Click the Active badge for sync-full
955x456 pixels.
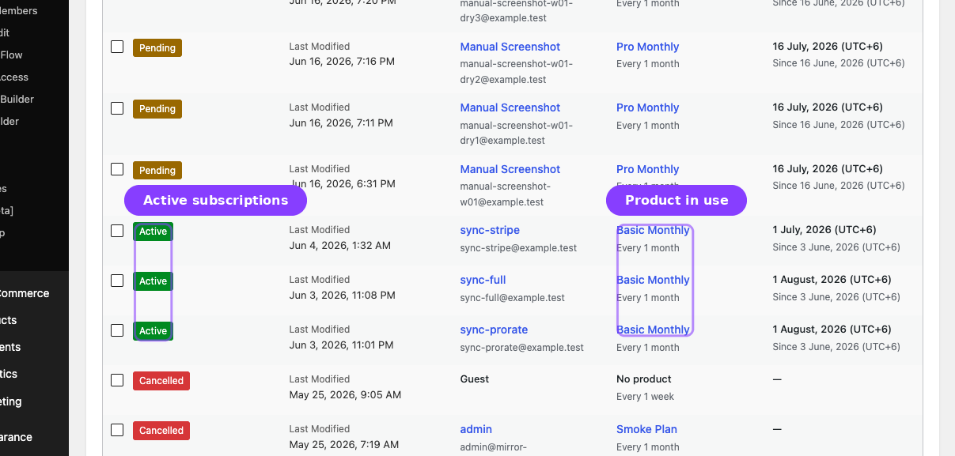pos(153,281)
